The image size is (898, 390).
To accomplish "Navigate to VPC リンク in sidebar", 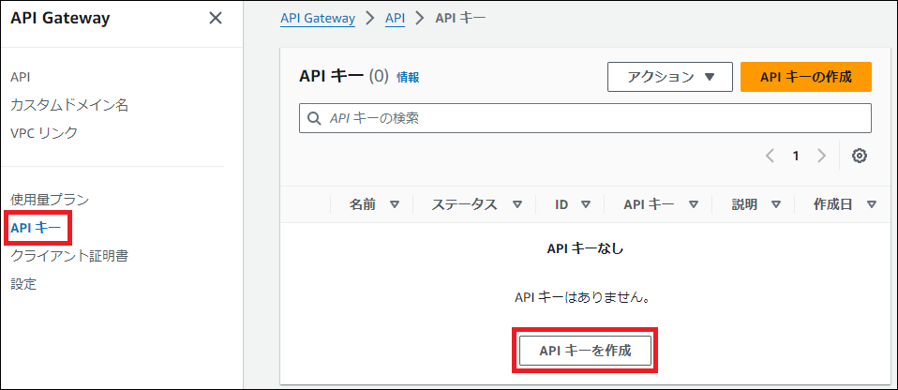I will tap(44, 133).
